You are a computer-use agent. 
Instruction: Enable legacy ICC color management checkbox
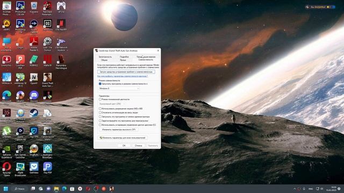pos(100,125)
